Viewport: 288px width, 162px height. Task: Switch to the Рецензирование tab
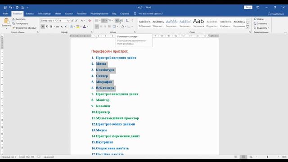click(x=99, y=13)
